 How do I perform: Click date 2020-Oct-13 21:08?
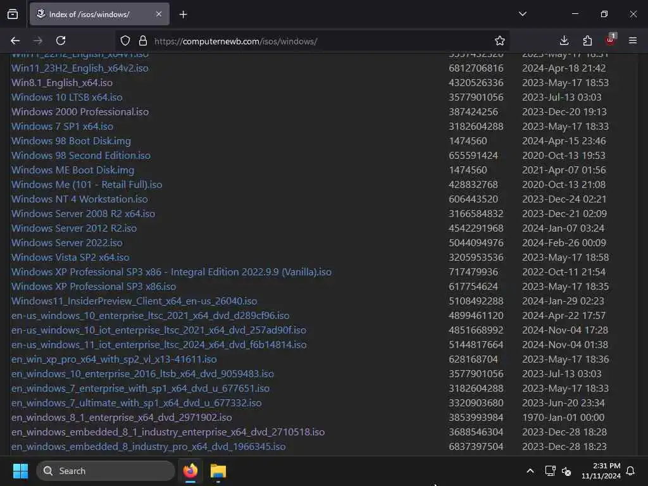pos(564,184)
